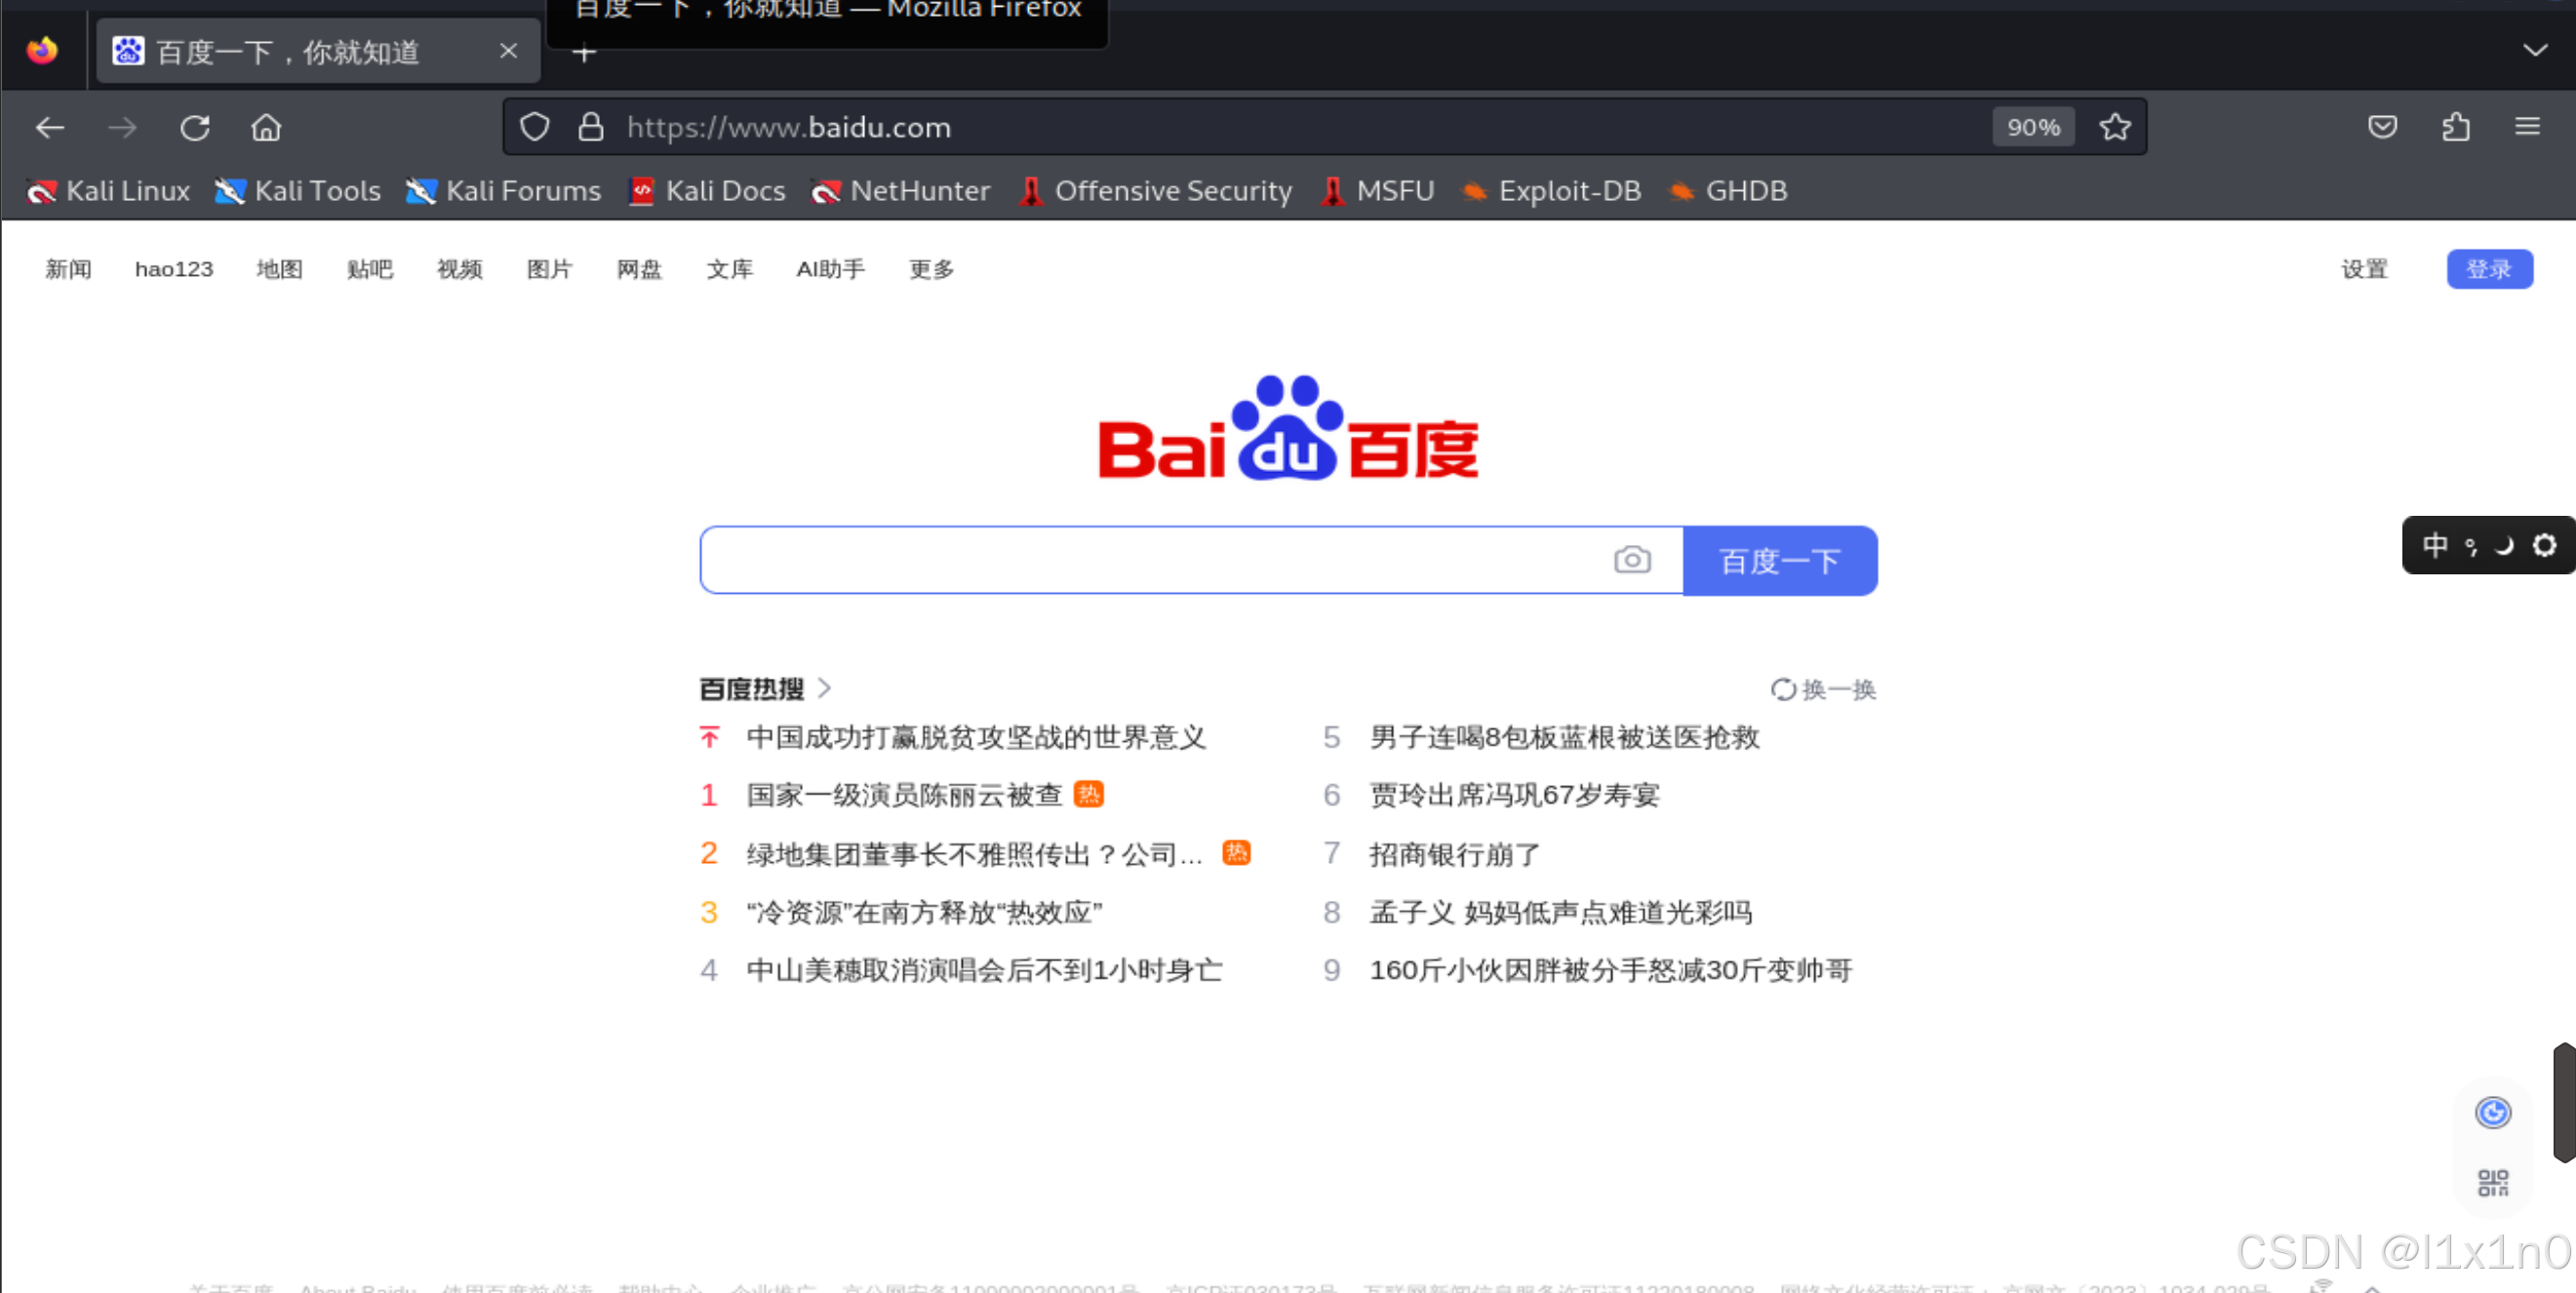
Task: Open the Extensions puzzle icon
Action: point(2456,127)
